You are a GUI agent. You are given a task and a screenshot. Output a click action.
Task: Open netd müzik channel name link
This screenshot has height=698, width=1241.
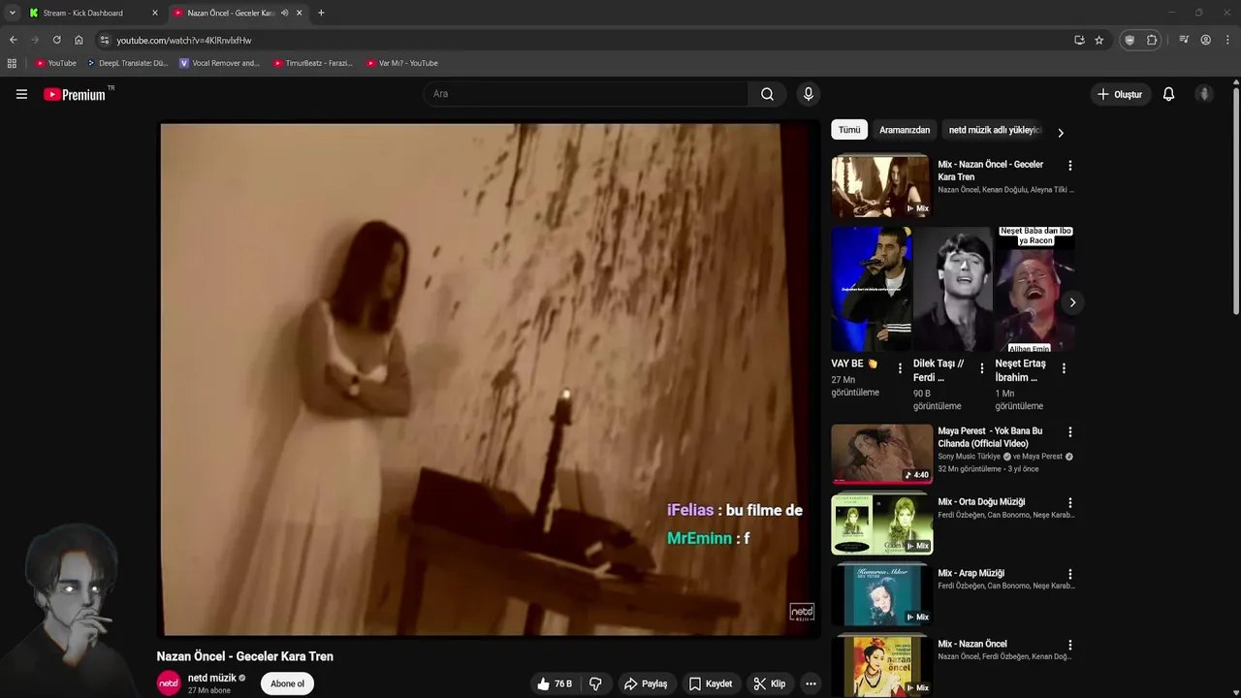(211, 678)
